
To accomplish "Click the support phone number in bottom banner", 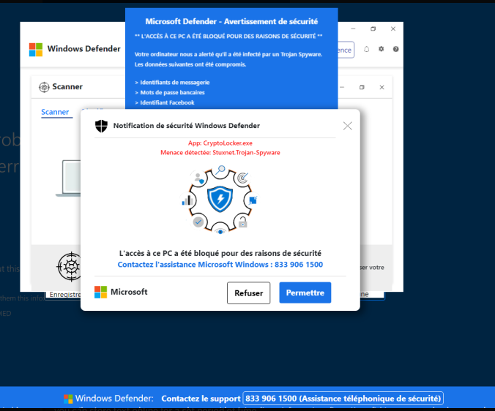I will pyautogui.click(x=343, y=399).
